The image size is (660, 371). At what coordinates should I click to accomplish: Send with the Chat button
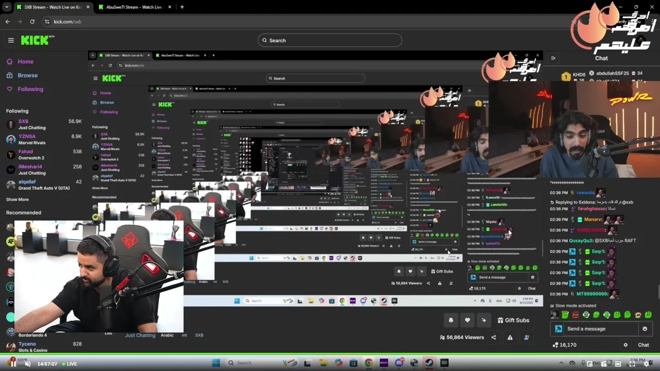(x=643, y=345)
